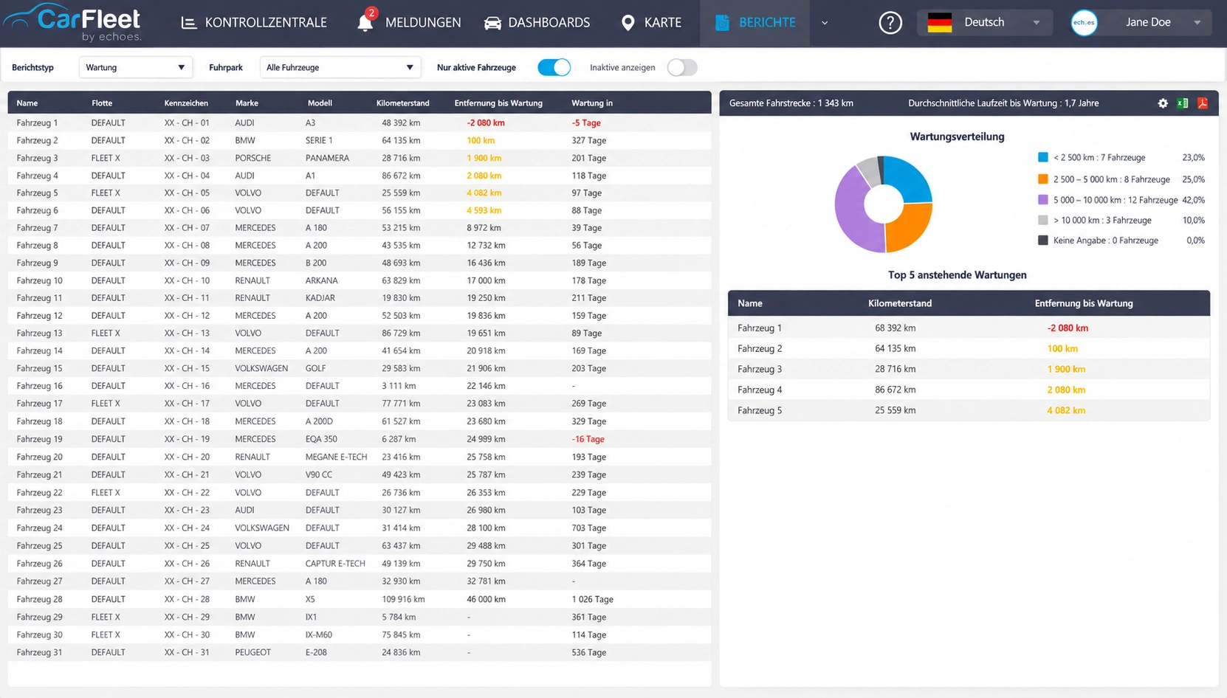Click 68 392 km in Top 5 table
This screenshot has width=1227, height=698.
(895, 328)
